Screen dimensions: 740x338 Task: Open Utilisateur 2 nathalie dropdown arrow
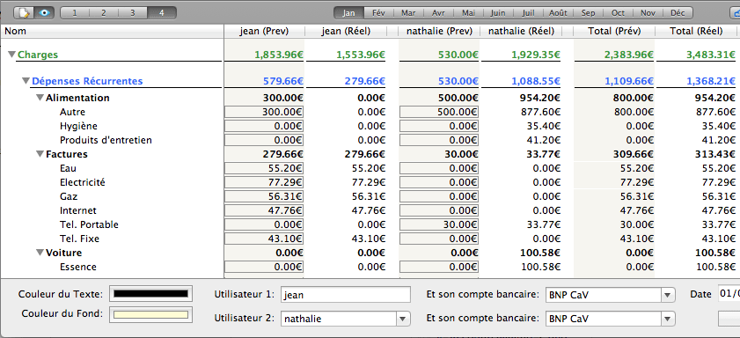(402, 319)
